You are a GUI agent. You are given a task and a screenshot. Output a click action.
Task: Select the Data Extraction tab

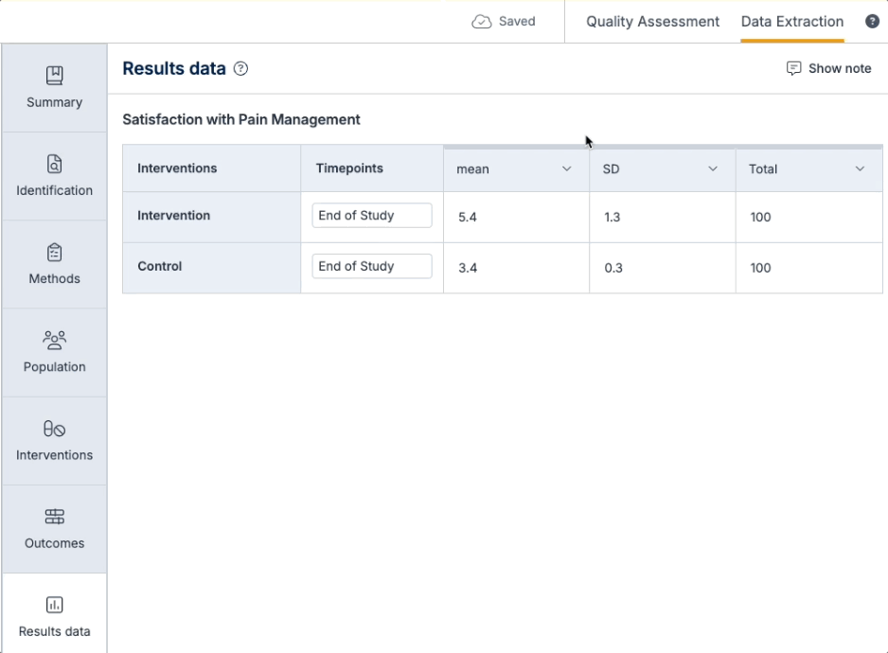tap(792, 22)
